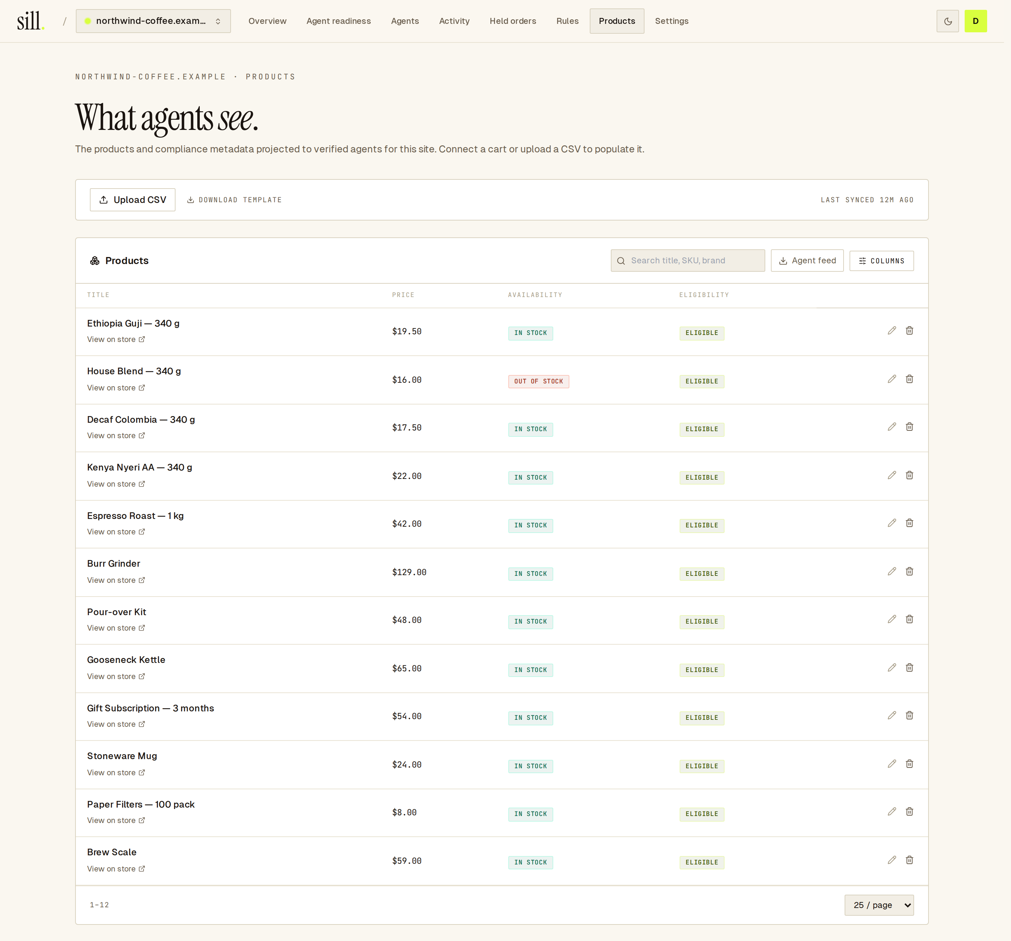
Task: Delete the Gooseneck Kettle product
Action: 909,667
